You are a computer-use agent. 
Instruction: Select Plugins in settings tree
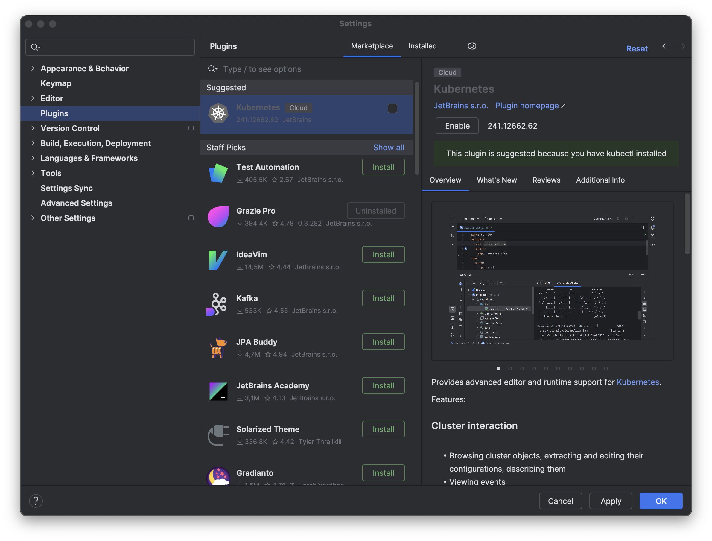click(x=110, y=113)
